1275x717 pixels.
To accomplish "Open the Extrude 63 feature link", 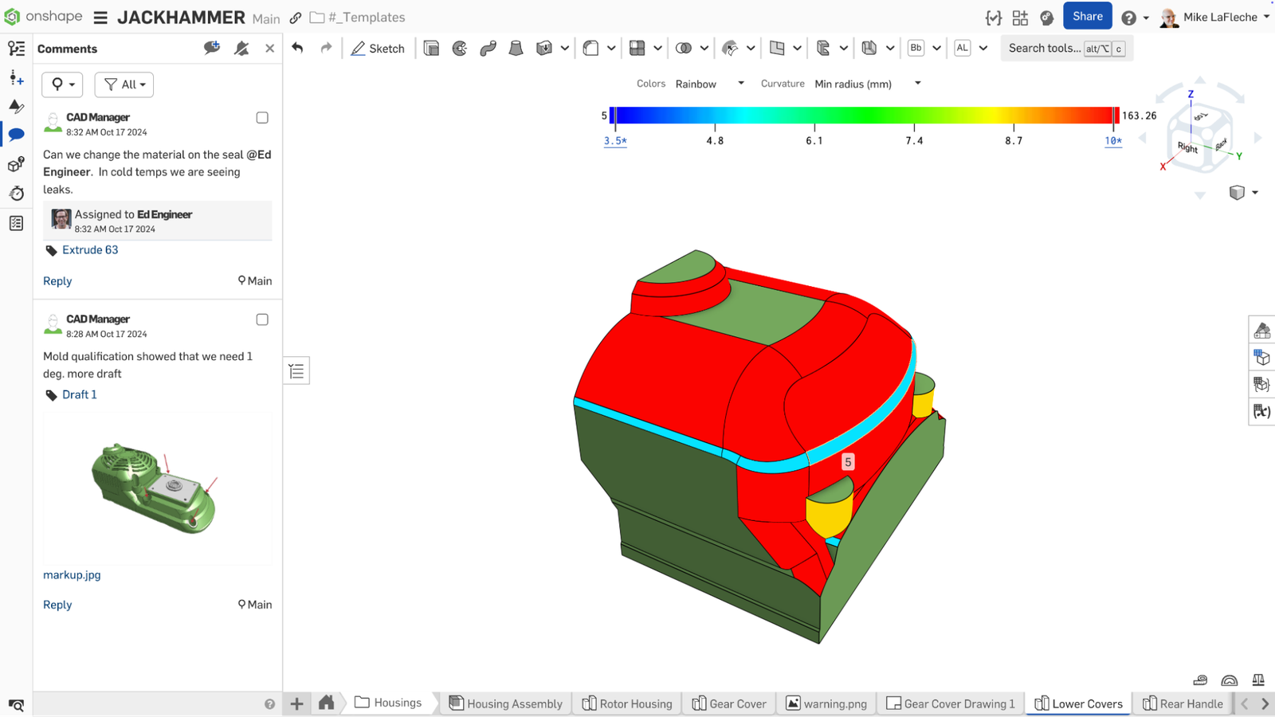I will pos(90,249).
